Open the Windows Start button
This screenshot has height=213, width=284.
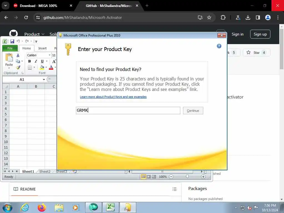pyautogui.click(x=7, y=207)
